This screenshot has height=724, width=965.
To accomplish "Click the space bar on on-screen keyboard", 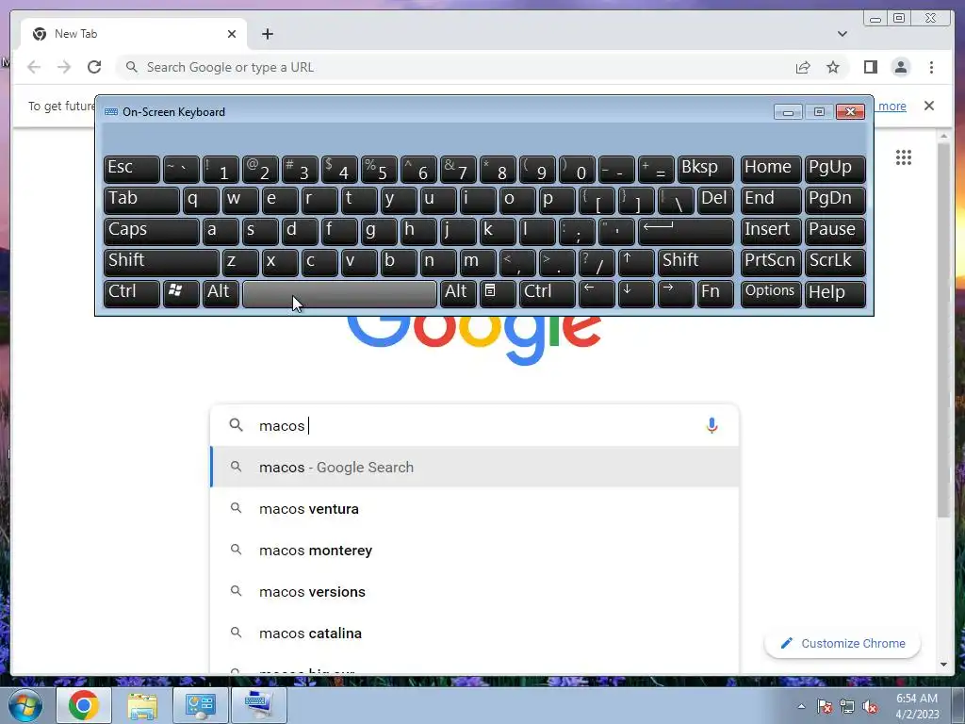I will point(339,293).
